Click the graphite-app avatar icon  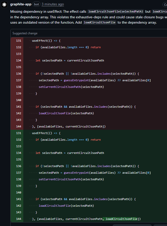[x=4, y=5]
